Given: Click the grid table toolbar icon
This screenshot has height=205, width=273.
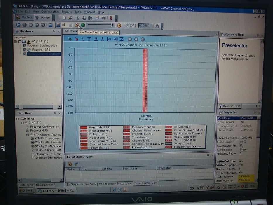Looking at the screenshot, I should tap(104, 18).
